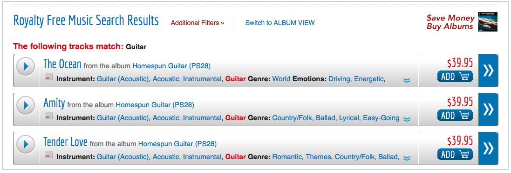Expand more tags for Amity
Image resolution: width=511 pixels, height=173 pixels.
[407, 120]
